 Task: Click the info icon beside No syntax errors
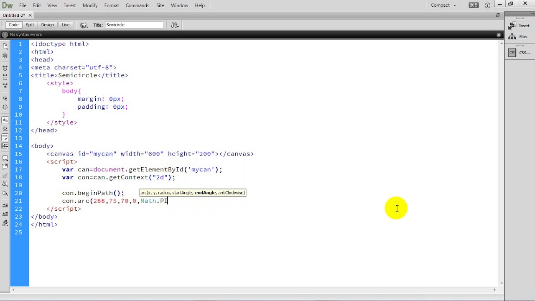coord(5,35)
